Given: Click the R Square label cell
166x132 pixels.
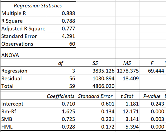Looking at the screenshot, I should pos(12,21).
